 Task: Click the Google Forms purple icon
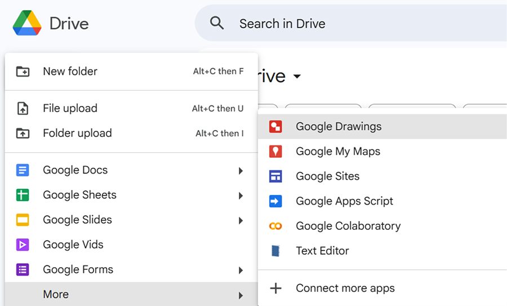pyautogui.click(x=23, y=269)
